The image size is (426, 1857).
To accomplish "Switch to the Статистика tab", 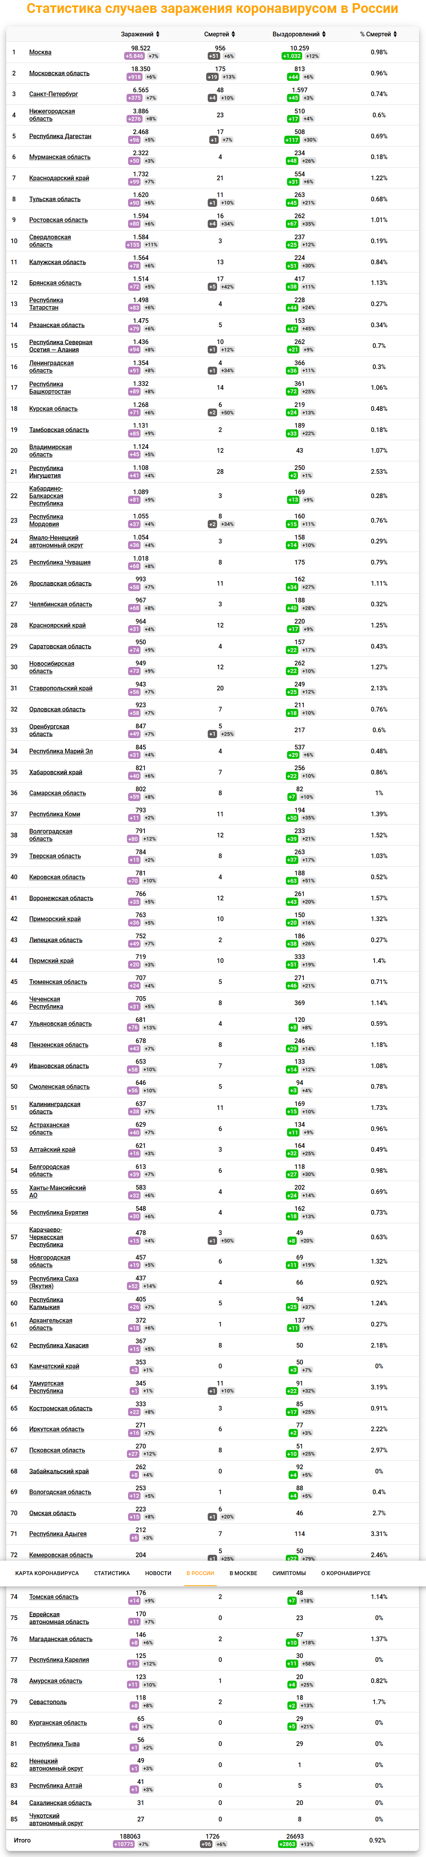I will [112, 1573].
